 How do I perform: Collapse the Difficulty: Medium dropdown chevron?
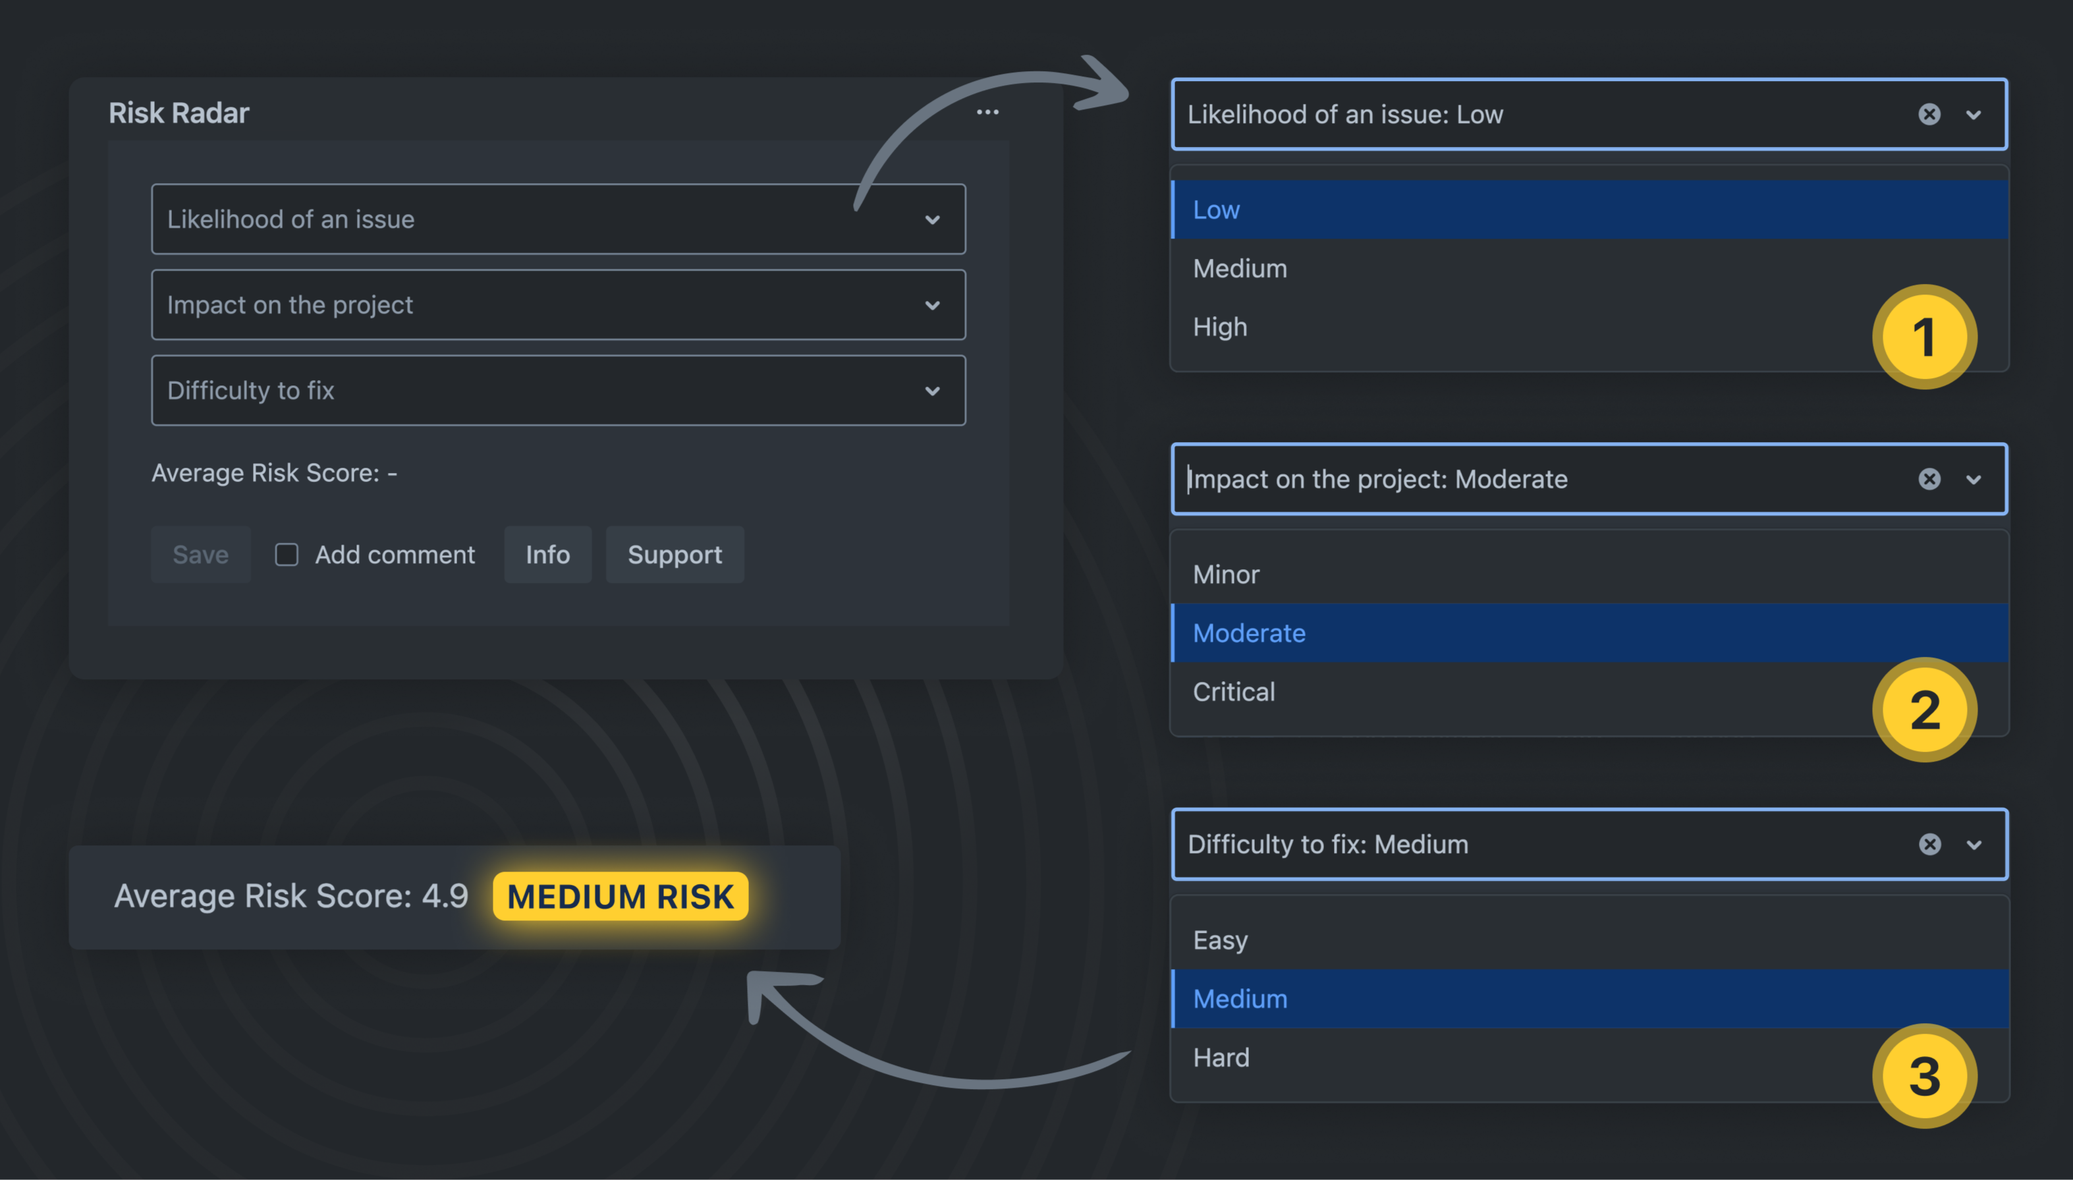coord(1974,845)
